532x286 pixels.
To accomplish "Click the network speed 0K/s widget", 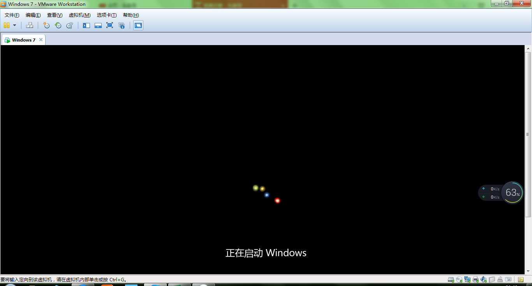I will (x=490, y=193).
